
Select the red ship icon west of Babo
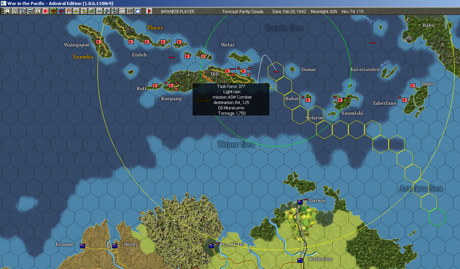click(x=373, y=43)
